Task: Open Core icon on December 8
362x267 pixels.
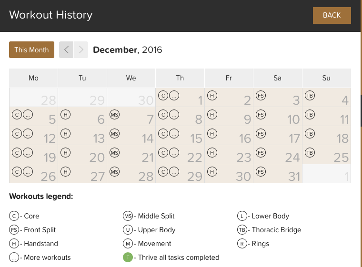Action: (163, 115)
